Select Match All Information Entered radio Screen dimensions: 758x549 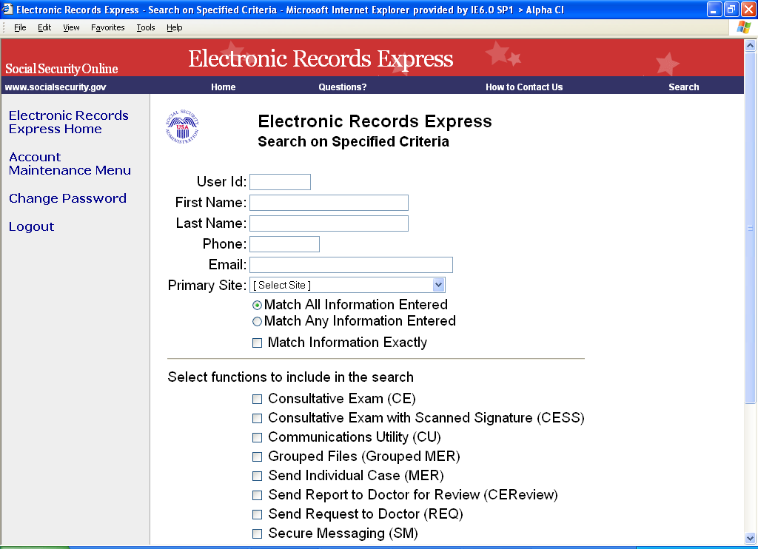pyautogui.click(x=257, y=306)
